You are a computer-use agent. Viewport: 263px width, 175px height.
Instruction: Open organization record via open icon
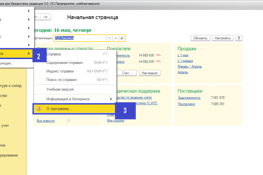[122, 38]
